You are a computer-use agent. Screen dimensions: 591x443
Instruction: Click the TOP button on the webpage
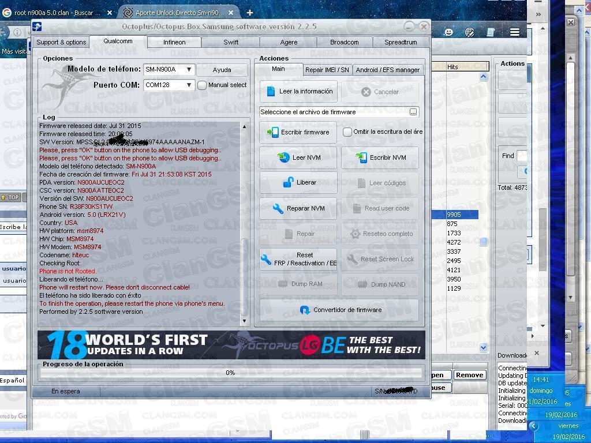[10, 197]
